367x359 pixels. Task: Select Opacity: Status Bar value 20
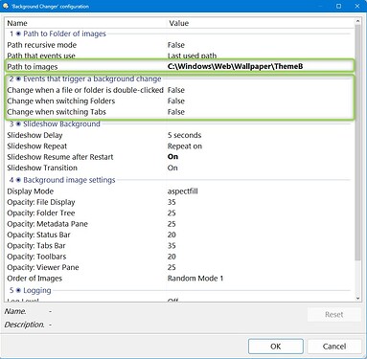pyautogui.click(x=172, y=235)
